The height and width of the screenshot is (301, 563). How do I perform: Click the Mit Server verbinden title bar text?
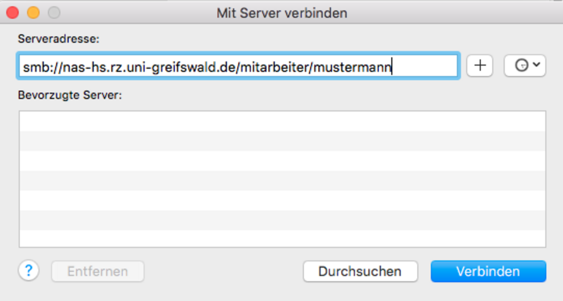[x=281, y=13]
